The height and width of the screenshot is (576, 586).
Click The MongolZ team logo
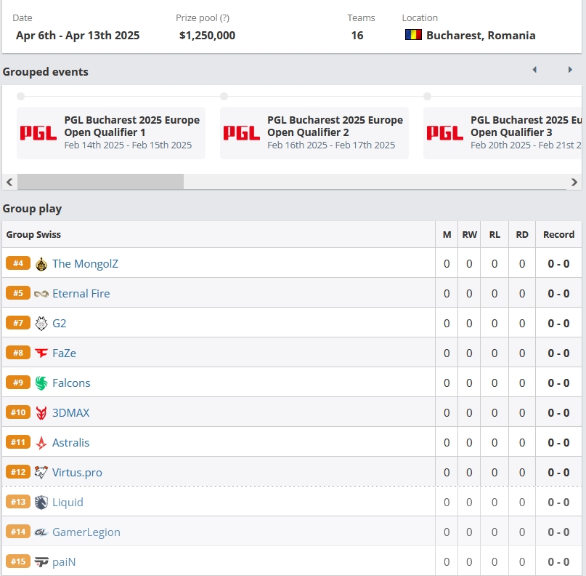(x=41, y=264)
